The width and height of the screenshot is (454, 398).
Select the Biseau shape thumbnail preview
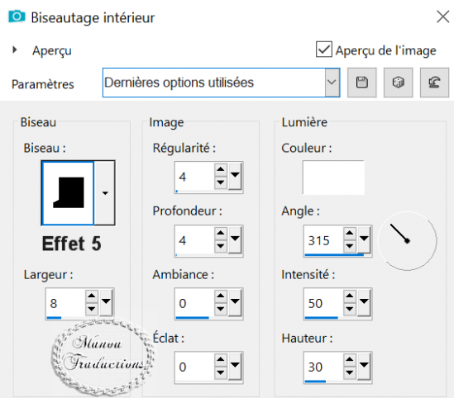pyautogui.click(x=69, y=192)
